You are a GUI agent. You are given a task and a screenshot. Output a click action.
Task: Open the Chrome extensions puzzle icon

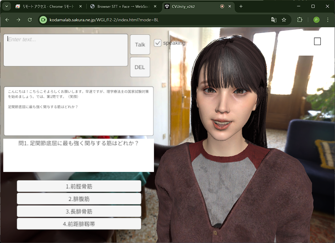coord(300,20)
